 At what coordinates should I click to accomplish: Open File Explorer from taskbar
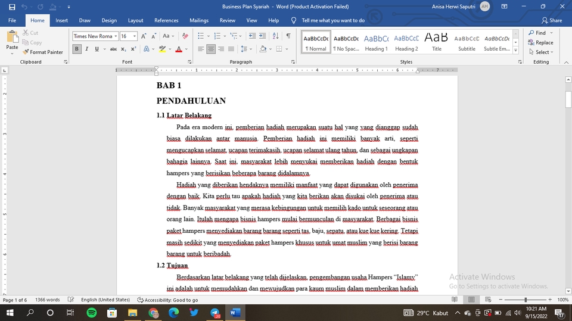(x=132, y=313)
